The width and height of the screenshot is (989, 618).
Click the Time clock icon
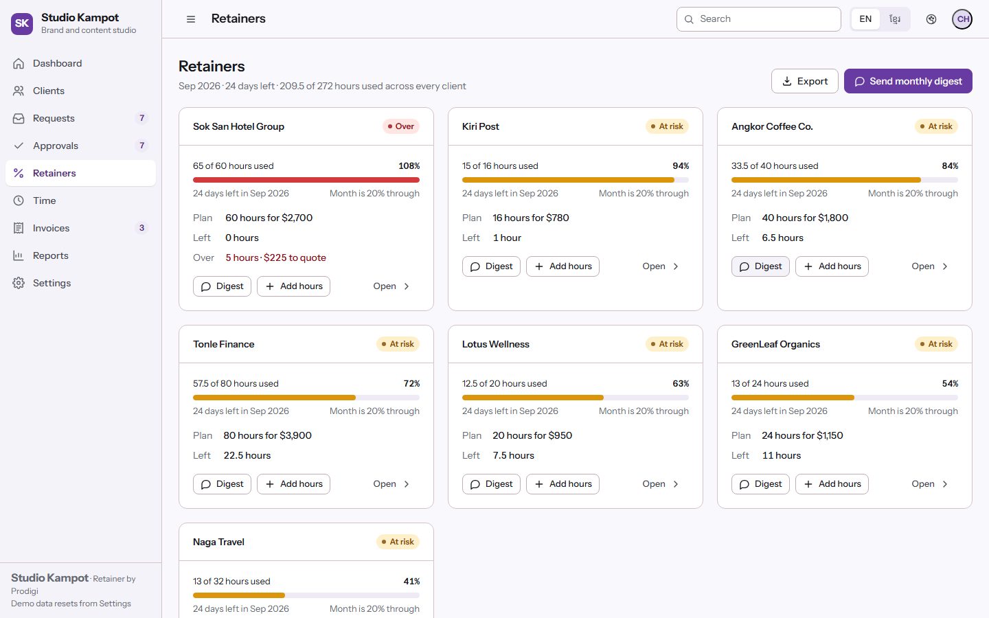point(19,201)
